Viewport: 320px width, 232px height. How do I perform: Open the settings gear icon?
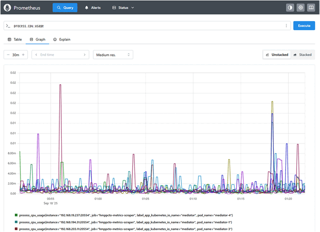coord(300,8)
